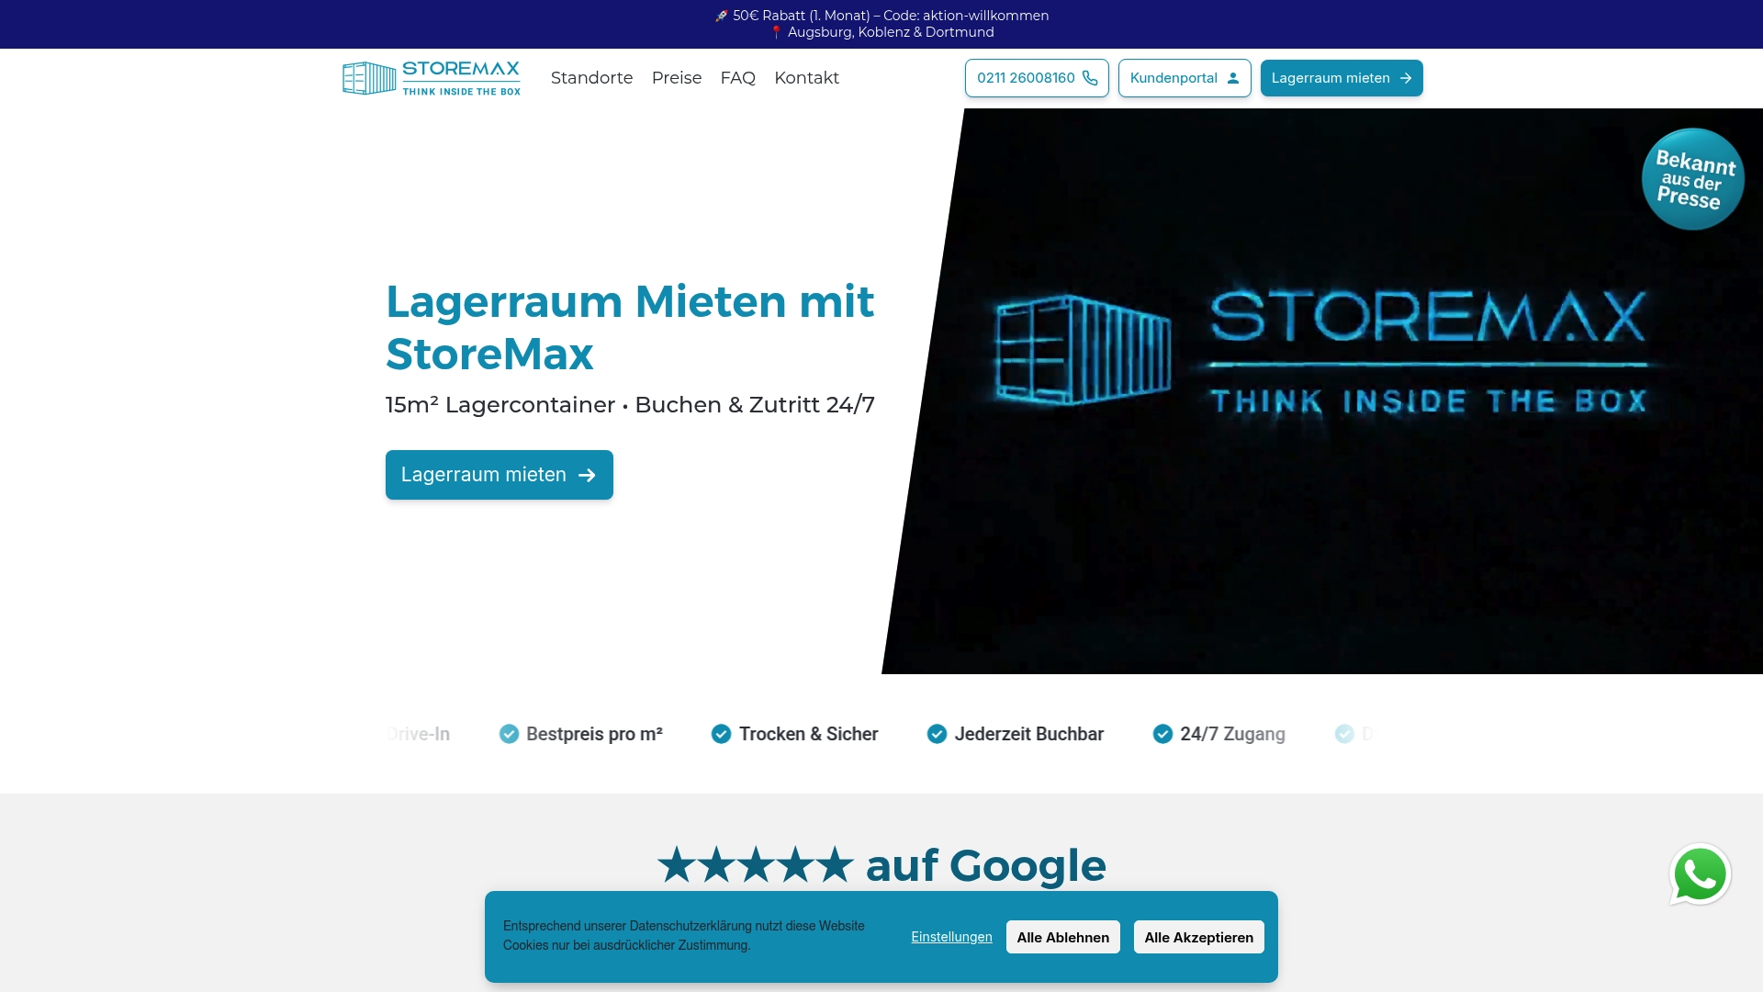The width and height of the screenshot is (1763, 992).
Task: Select Alle Ablehnen in the cookie banner
Action: 1062,937
